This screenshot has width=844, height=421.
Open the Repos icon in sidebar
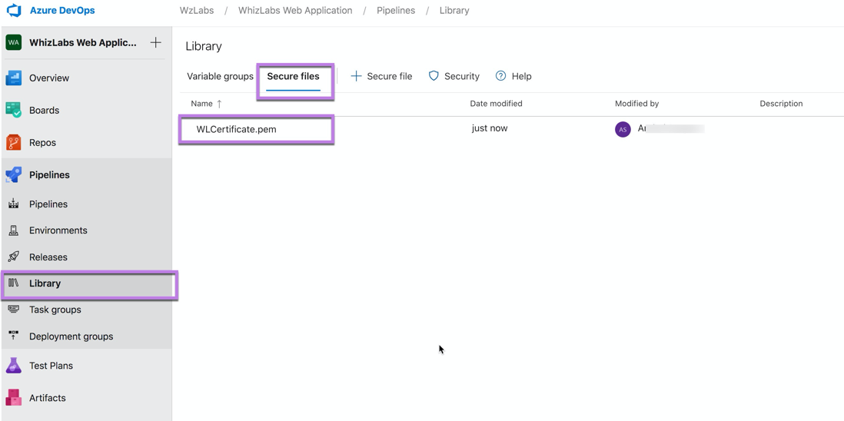(x=14, y=142)
